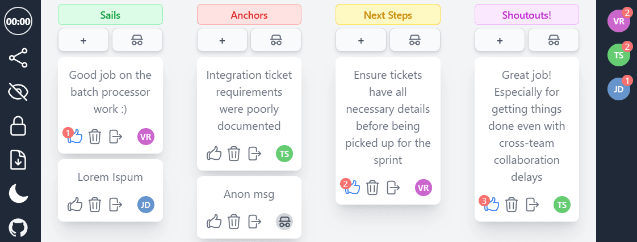Open the 00:00 timer in sidebar
Screen dimensions: 637x242
(18, 22)
